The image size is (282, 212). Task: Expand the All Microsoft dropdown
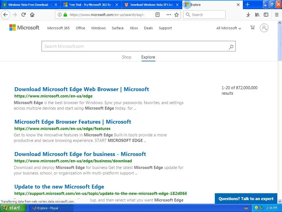click(229, 28)
